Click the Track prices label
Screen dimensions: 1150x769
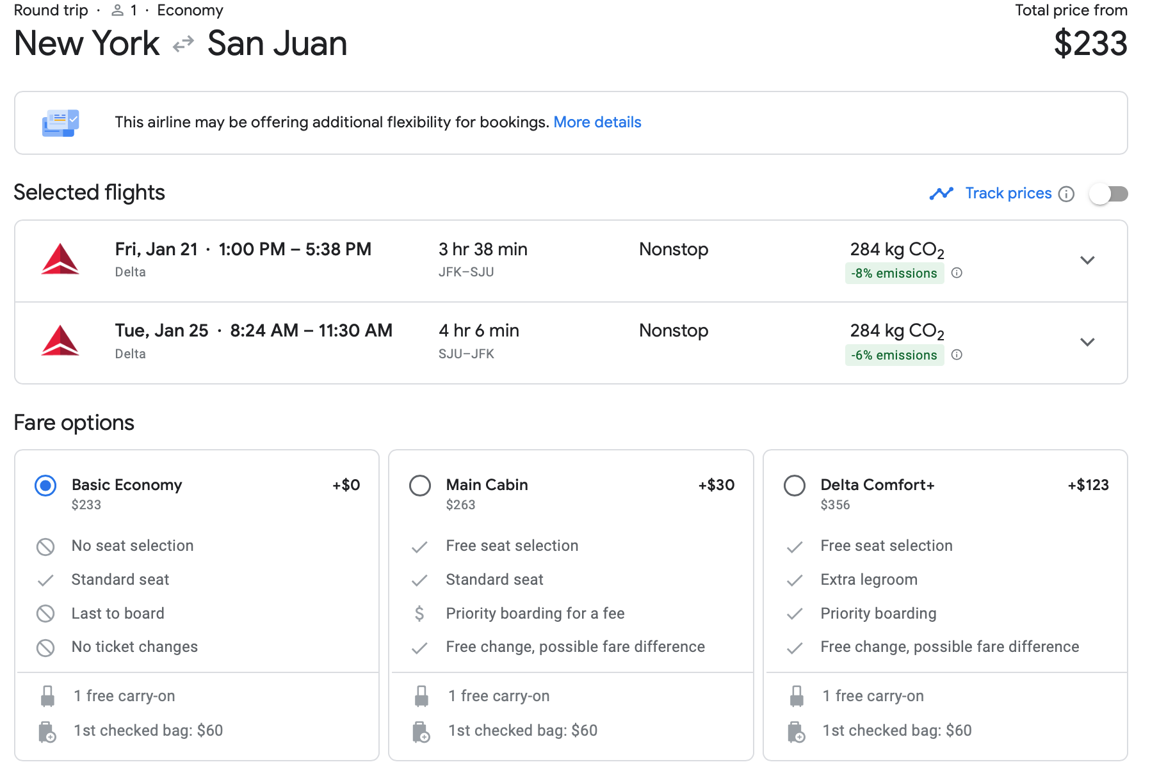point(1008,193)
